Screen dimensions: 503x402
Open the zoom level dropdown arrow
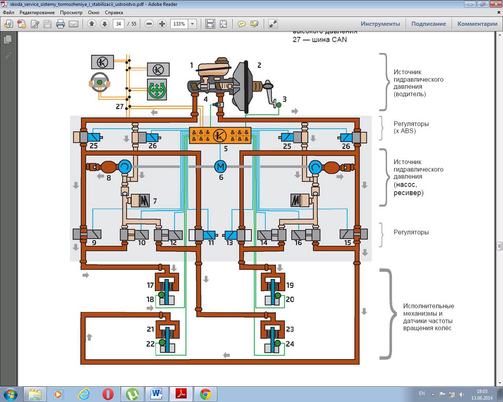[x=192, y=24]
